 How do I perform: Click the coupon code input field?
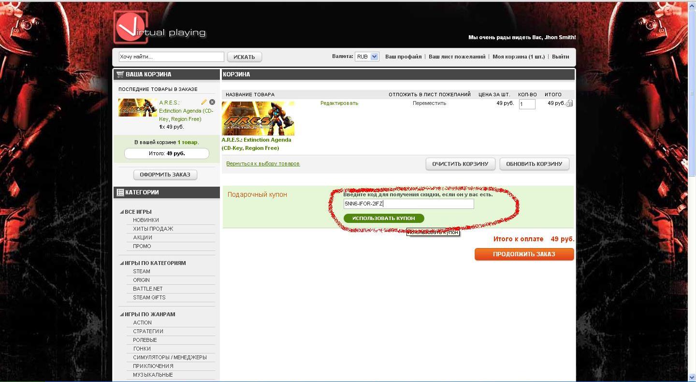click(x=408, y=204)
